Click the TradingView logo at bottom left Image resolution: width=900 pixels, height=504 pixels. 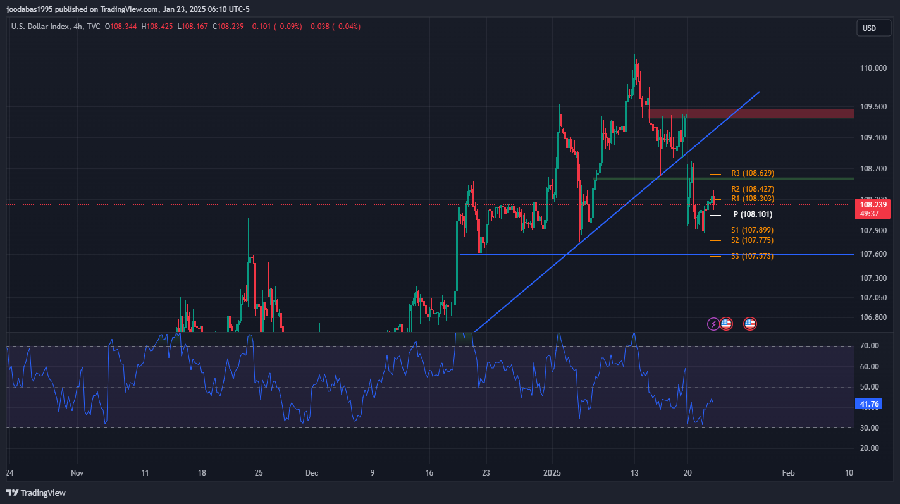pos(36,493)
